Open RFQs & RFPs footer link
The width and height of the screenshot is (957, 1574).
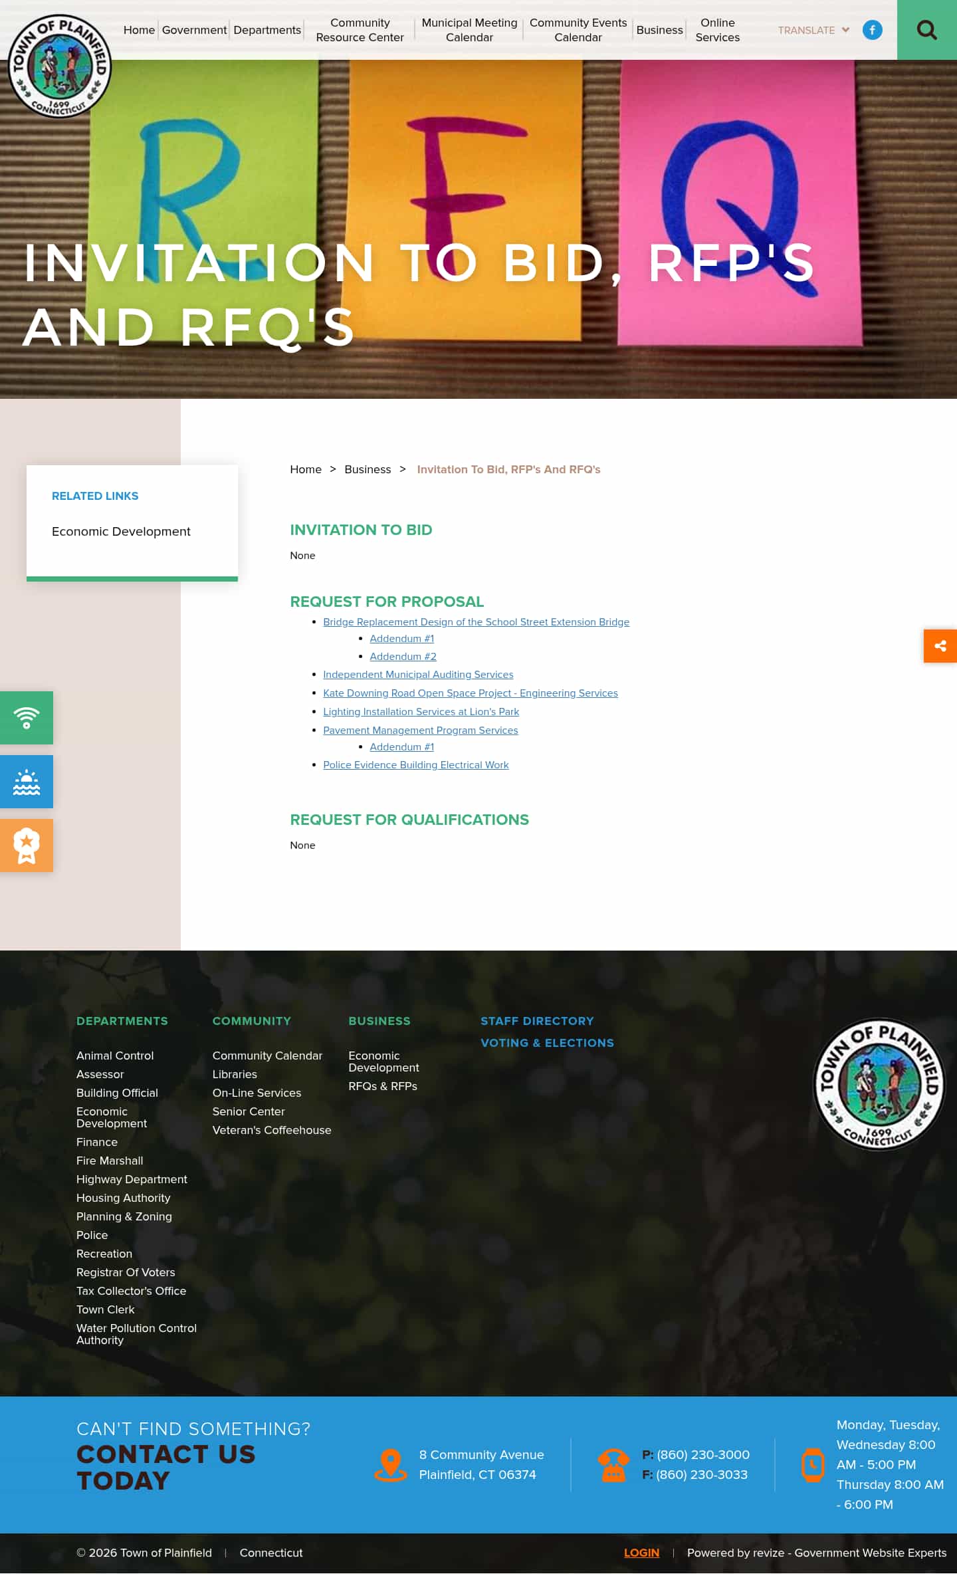383,1086
